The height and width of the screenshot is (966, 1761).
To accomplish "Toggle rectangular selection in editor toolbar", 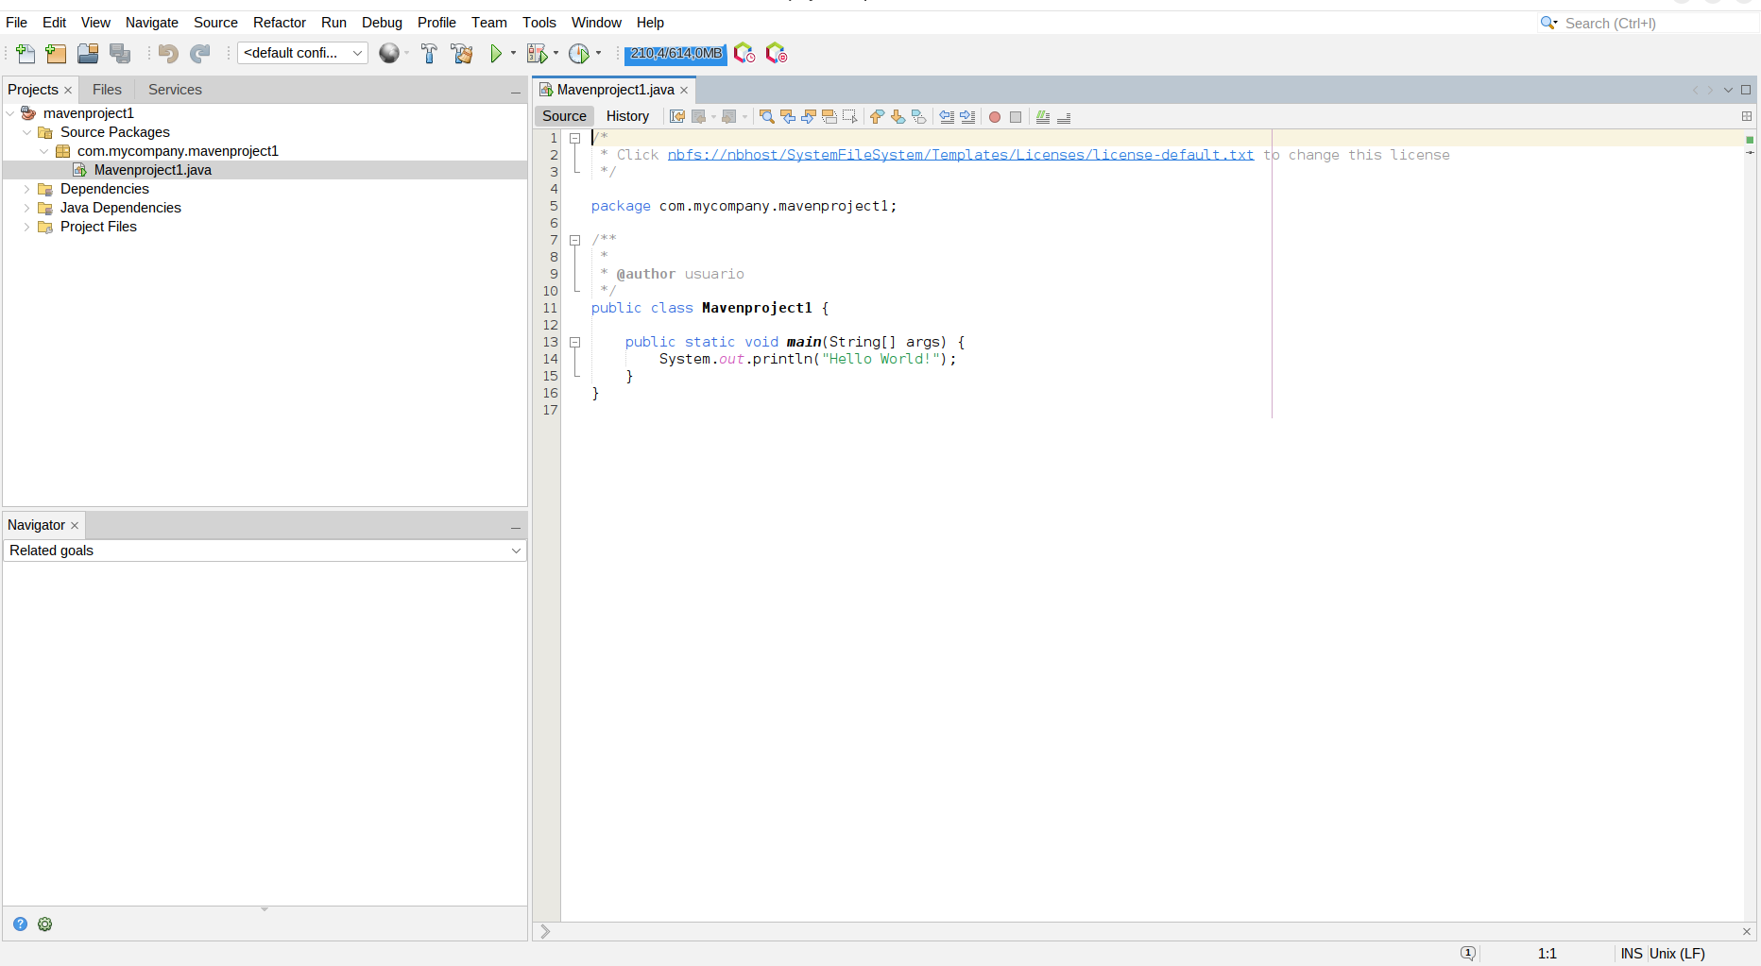I will (x=850, y=117).
